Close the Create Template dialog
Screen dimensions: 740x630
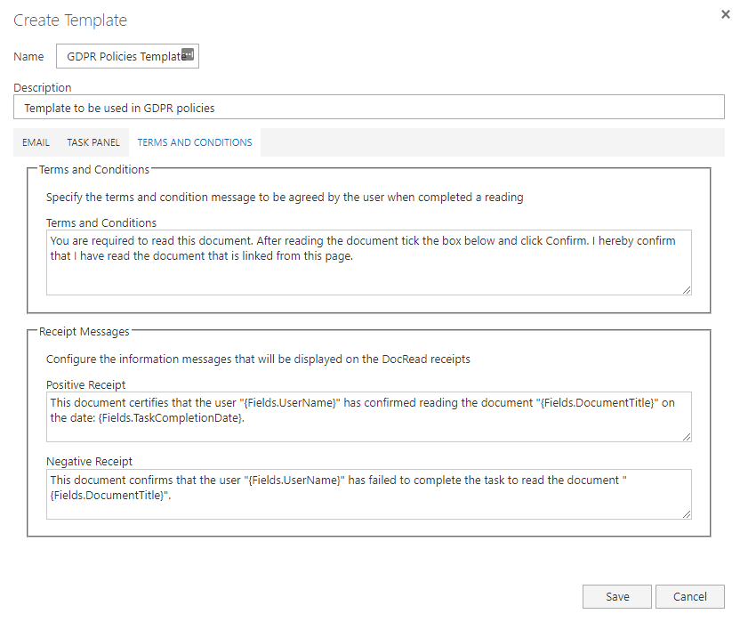pyautogui.click(x=727, y=14)
